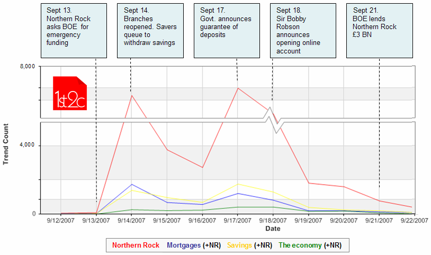Click the Northern Rock red peak on 9/17
The image size is (431, 255).
tap(238, 88)
